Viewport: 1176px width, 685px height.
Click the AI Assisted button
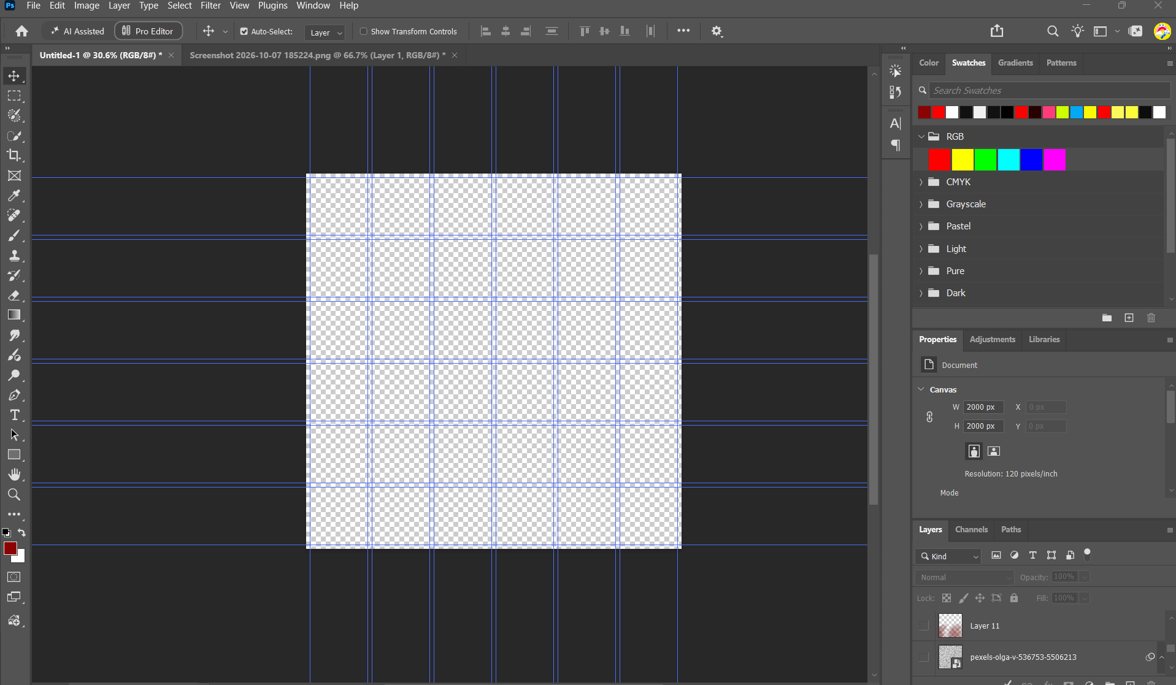[77, 31]
